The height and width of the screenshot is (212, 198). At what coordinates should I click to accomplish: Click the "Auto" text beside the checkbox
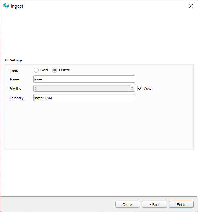[148, 88]
